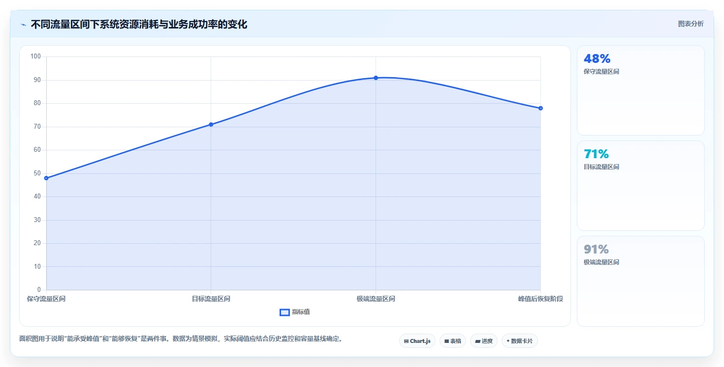This screenshot has width=724, height=367.
Task: Click the 71% value text
Action: click(x=596, y=154)
